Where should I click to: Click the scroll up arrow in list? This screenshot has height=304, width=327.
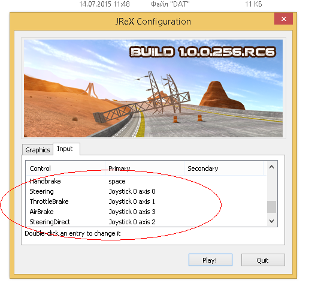point(271,167)
